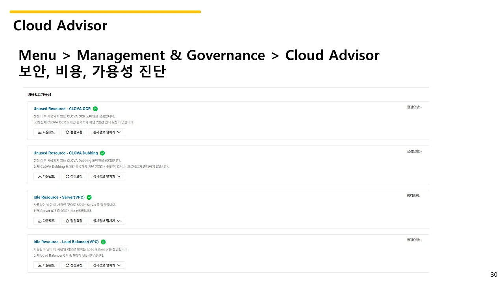Screen dimensions: 504x283
Task: Download the Idle Server(VPC) report
Action: 46,221
